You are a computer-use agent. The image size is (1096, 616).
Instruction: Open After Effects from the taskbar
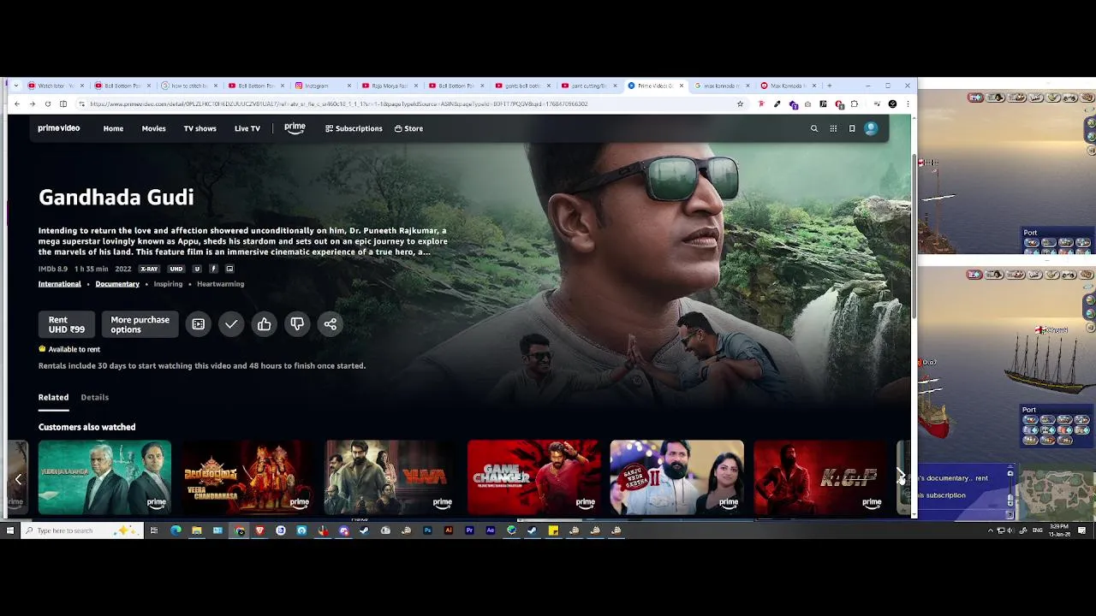pos(491,530)
